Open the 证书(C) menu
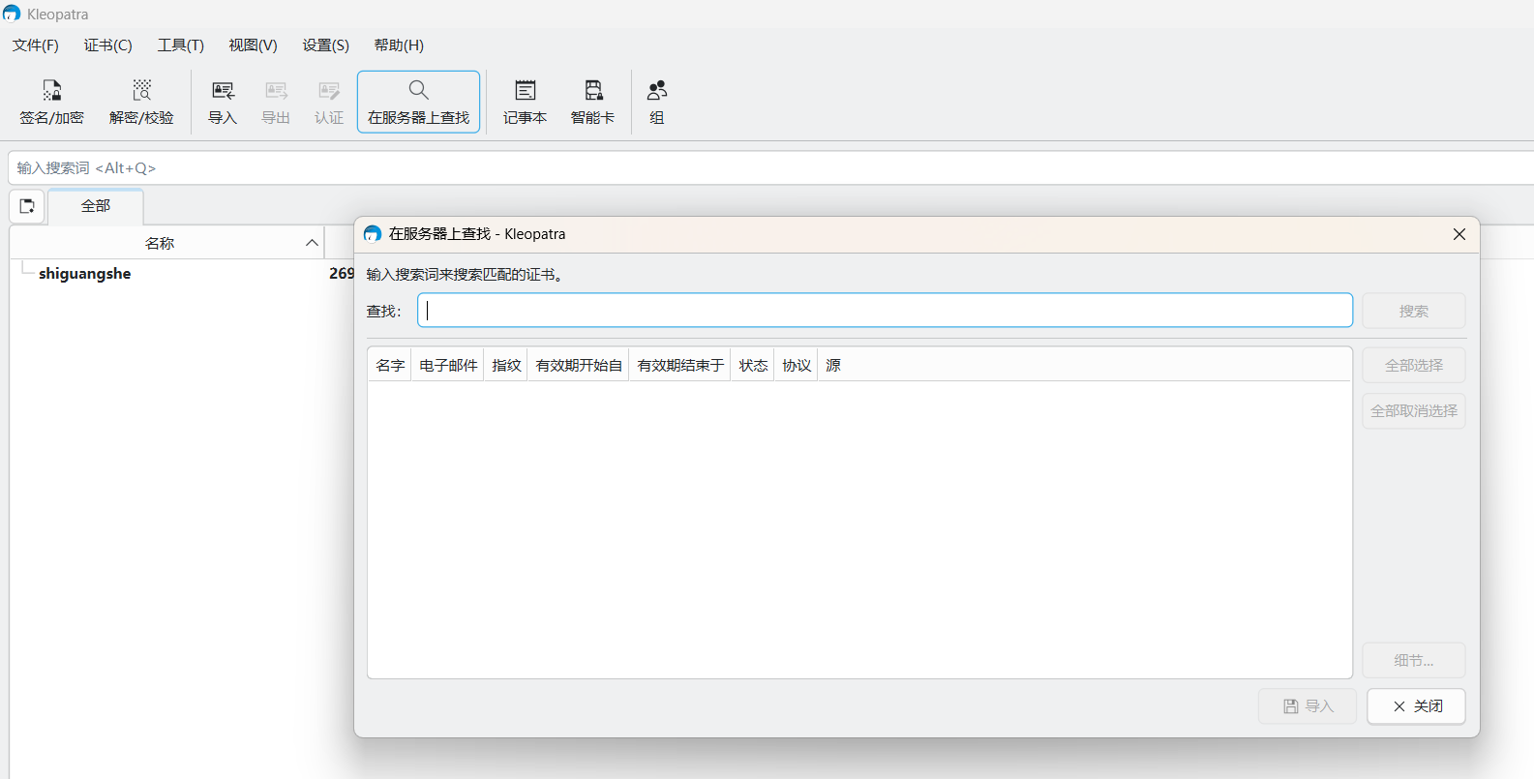This screenshot has height=779, width=1534. click(x=108, y=45)
